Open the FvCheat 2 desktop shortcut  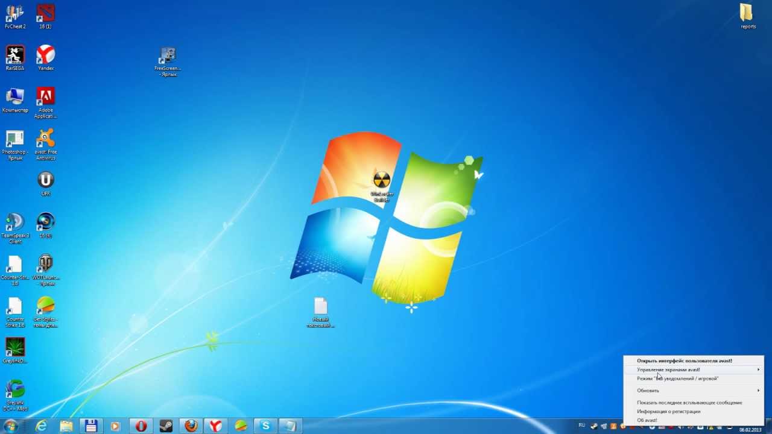click(15, 17)
